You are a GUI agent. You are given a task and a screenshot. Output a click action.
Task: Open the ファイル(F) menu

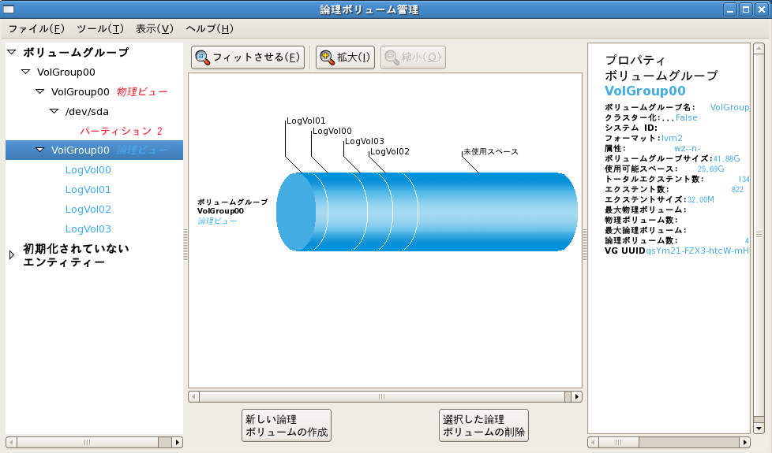(x=36, y=29)
